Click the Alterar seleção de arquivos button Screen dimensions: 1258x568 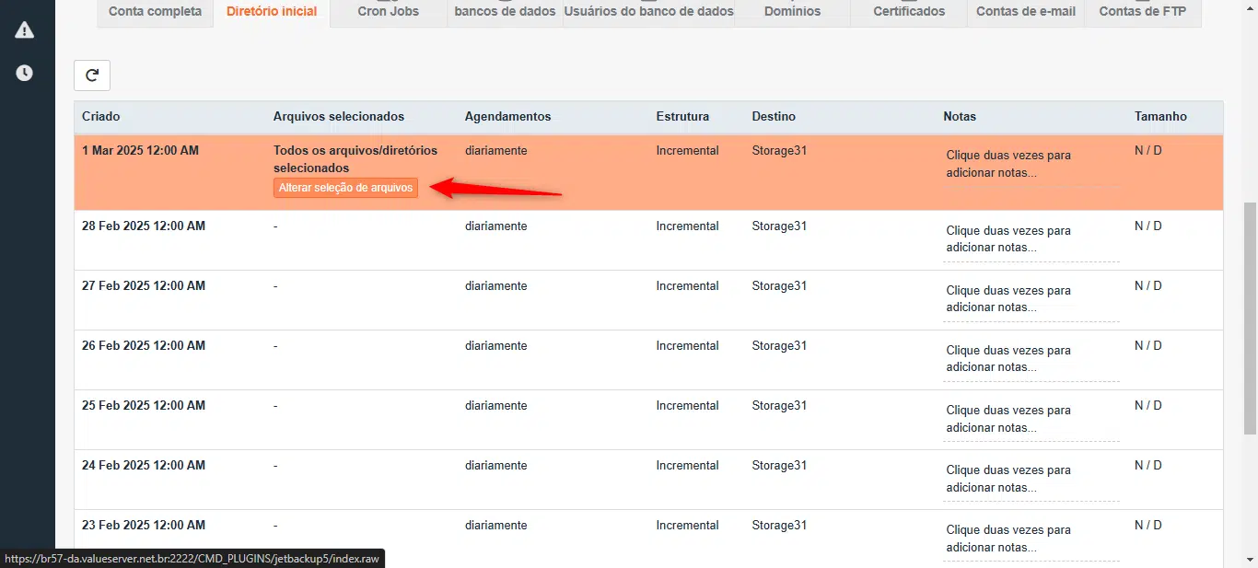click(345, 188)
